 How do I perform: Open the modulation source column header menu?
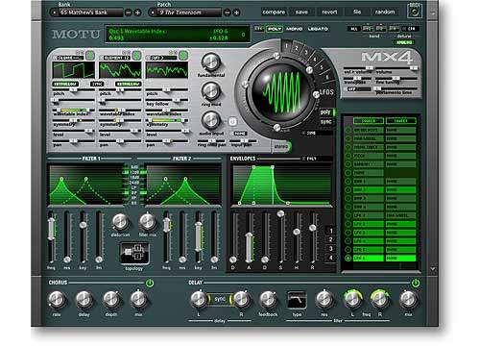[x=369, y=121]
